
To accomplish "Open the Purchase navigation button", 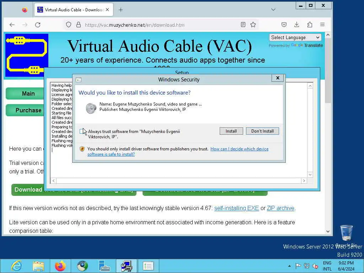I will pos(26,110).
